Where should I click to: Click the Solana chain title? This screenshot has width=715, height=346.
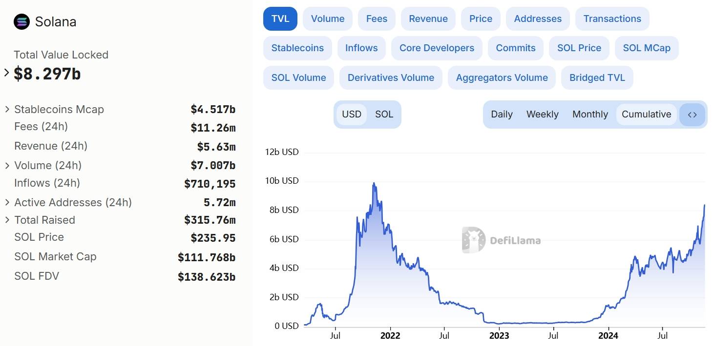pos(56,22)
